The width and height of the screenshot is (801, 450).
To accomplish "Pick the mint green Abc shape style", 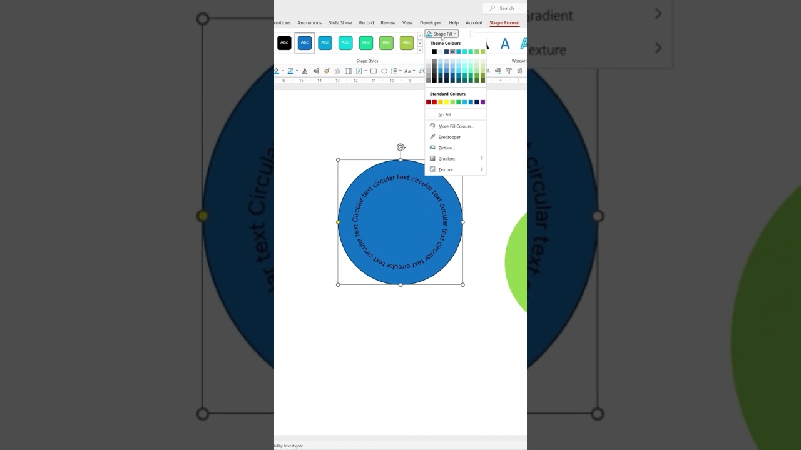I will (366, 42).
